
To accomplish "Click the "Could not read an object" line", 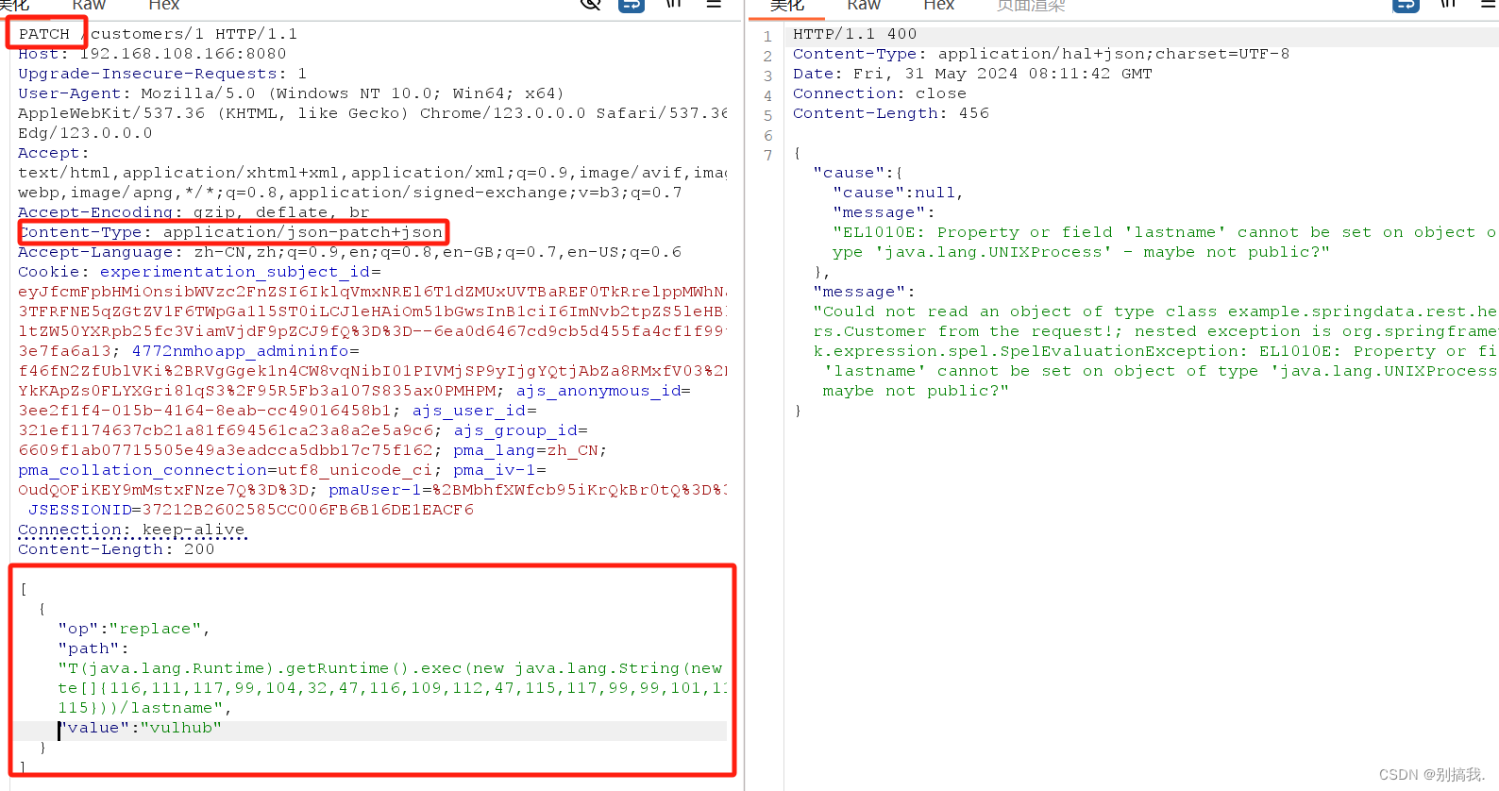I will 1155,311.
